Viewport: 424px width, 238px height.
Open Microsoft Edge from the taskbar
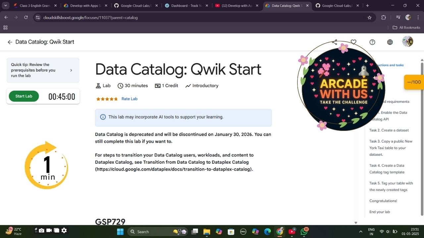[267, 231]
